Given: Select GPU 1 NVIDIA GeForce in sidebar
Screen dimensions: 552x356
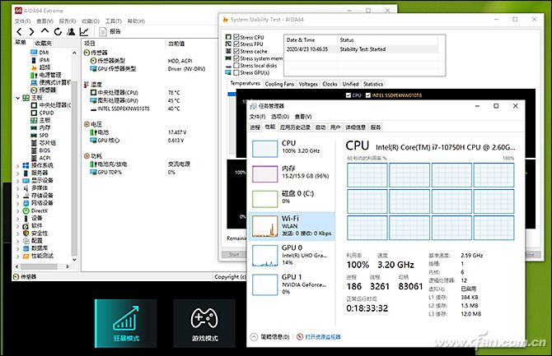Looking at the screenshot, I should (x=292, y=284).
